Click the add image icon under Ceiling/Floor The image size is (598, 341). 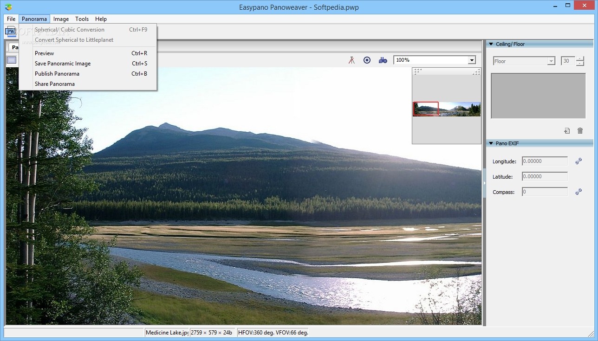coord(567,131)
